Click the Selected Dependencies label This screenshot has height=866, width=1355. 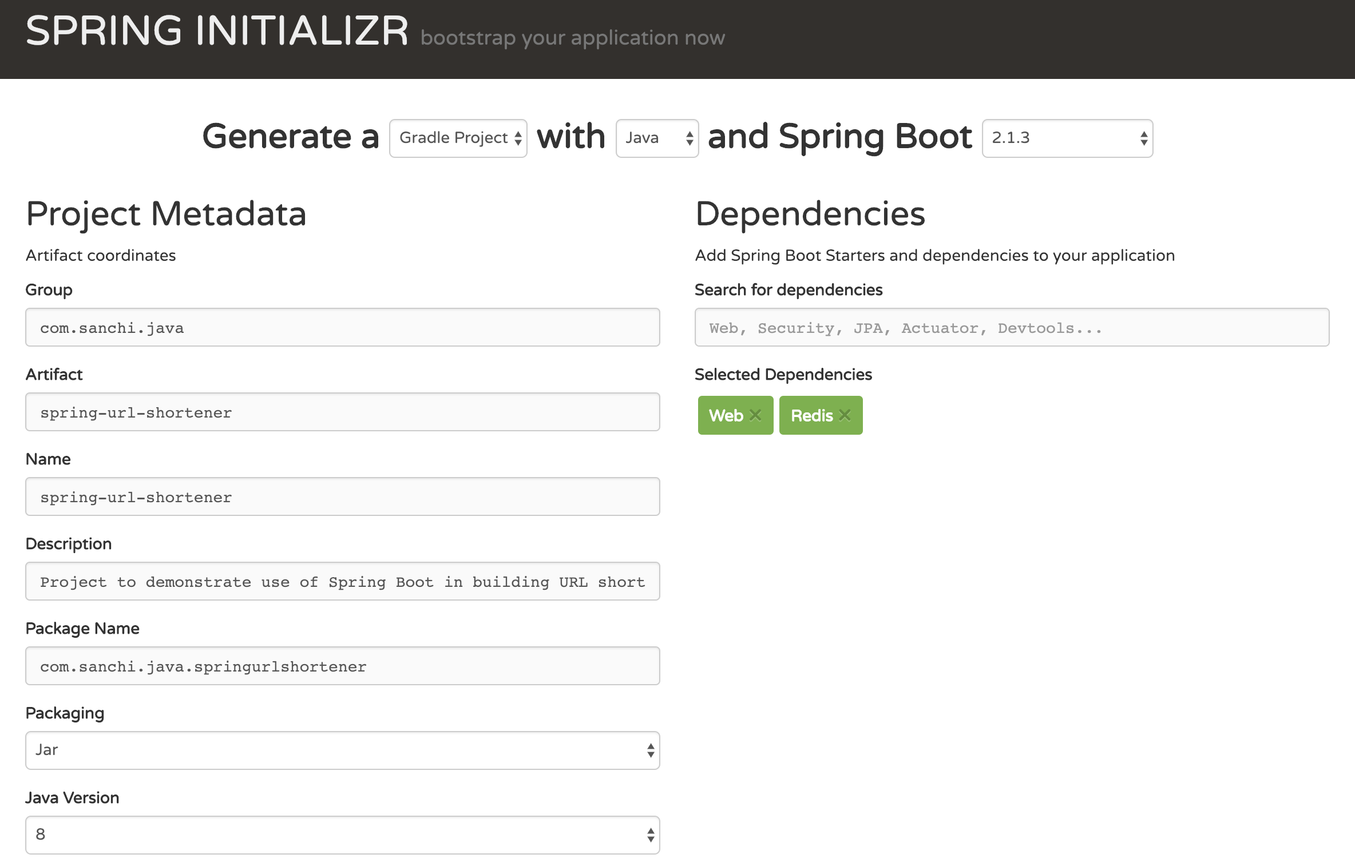[783, 375]
